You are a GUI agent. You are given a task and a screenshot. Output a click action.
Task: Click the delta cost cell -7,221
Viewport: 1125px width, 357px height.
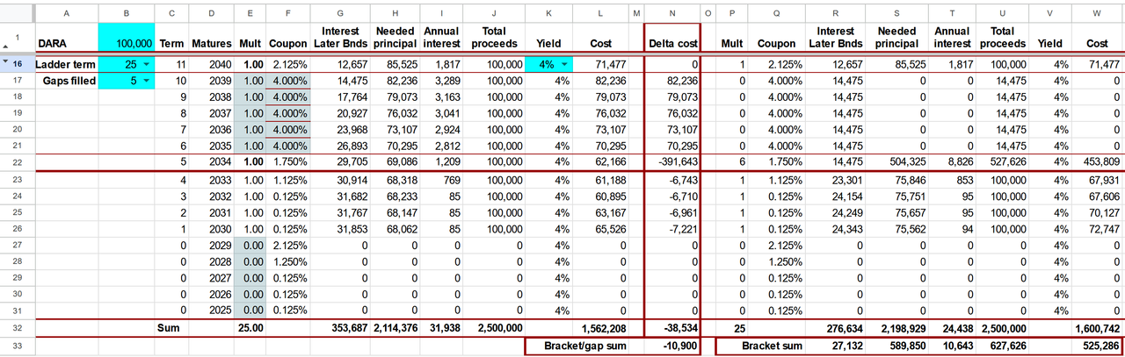[x=671, y=228]
